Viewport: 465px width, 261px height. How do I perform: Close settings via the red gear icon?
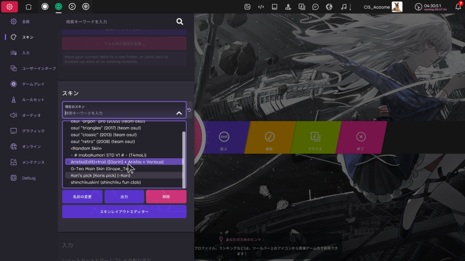point(10,6)
